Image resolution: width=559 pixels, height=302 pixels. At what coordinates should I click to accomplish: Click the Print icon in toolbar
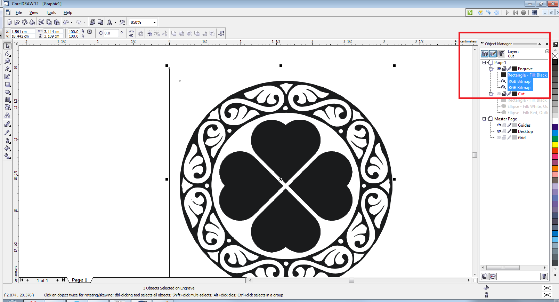(x=32, y=22)
